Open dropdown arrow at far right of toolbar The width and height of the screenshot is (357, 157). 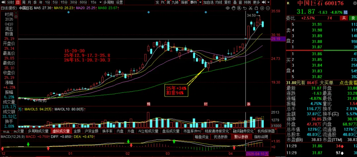pyautogui.click(x=269, y=3)
